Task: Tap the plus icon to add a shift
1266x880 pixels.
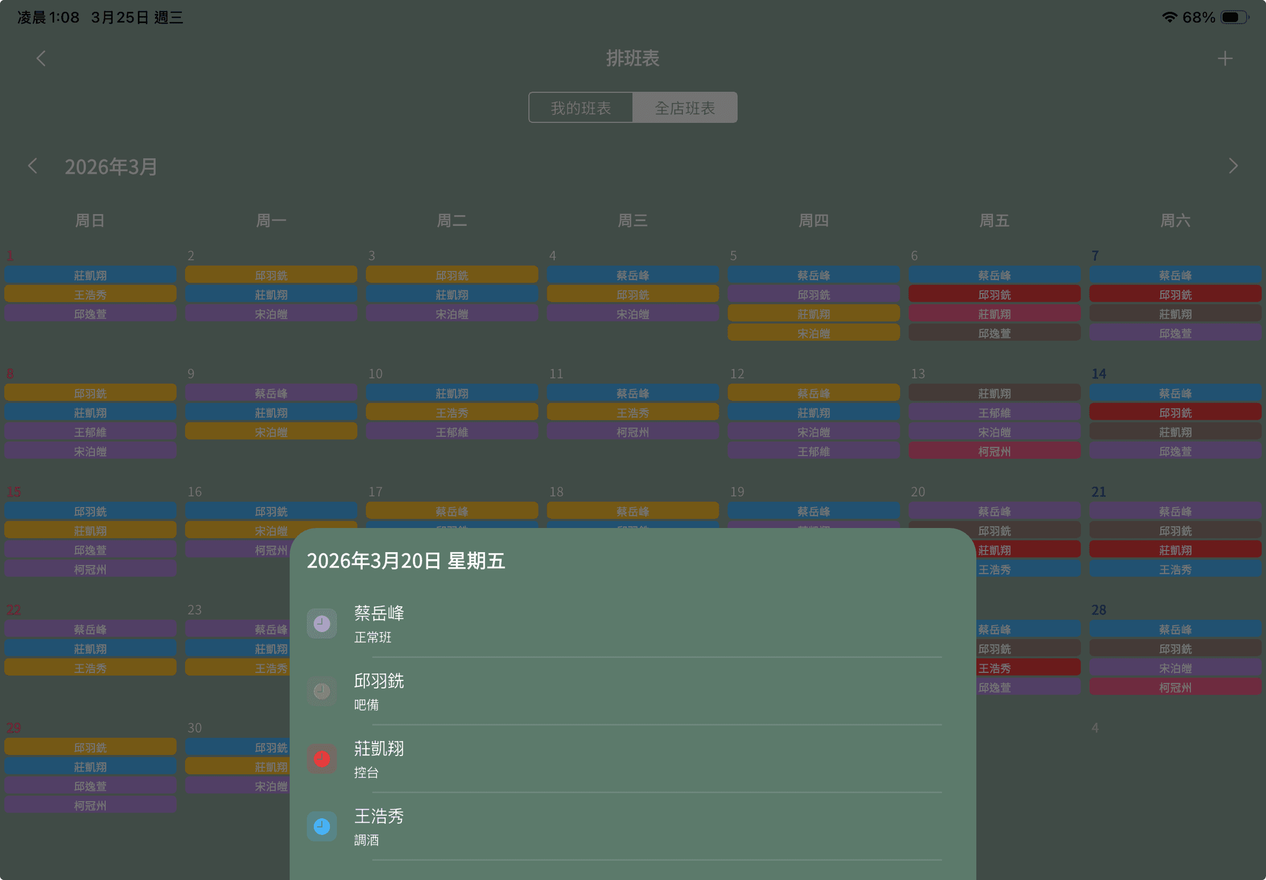Action: pyautogui.click(x=1225, y=58)
